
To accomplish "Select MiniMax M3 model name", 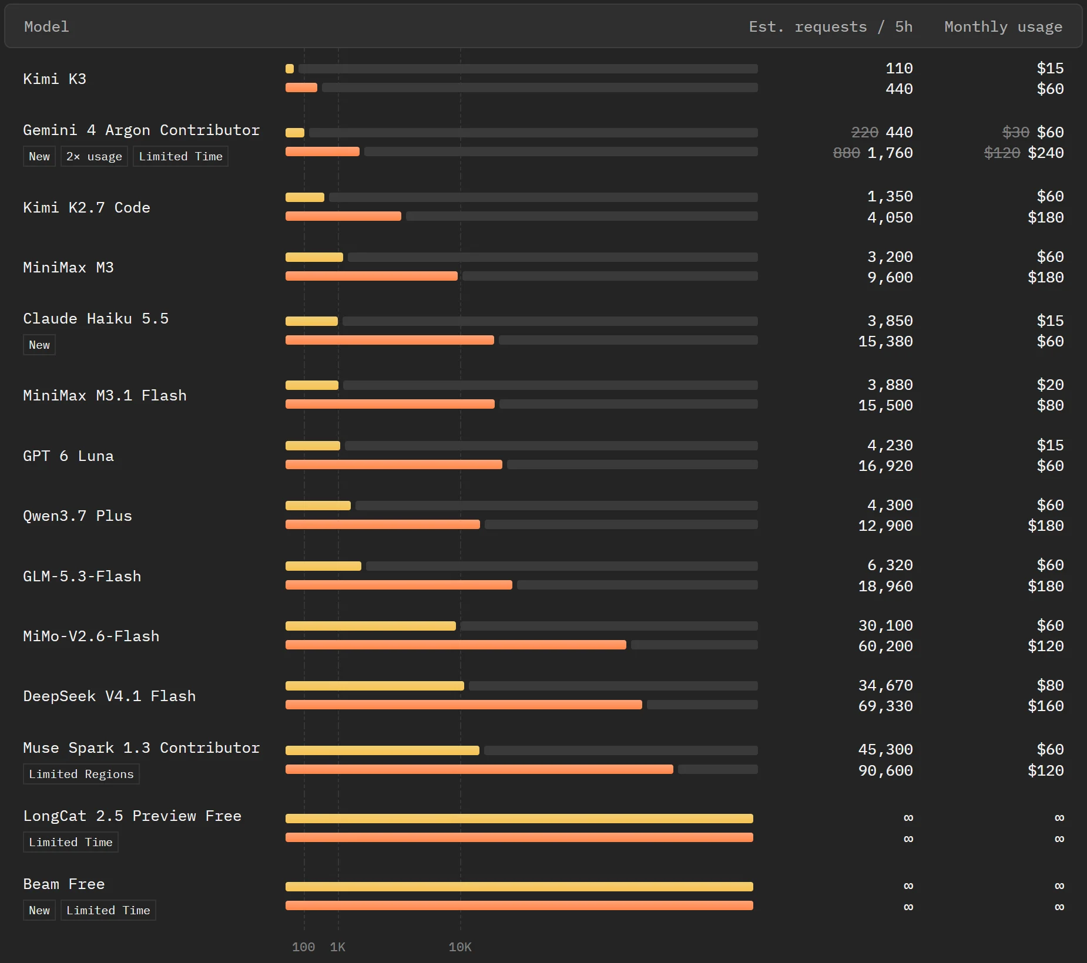I will (68, 267).
